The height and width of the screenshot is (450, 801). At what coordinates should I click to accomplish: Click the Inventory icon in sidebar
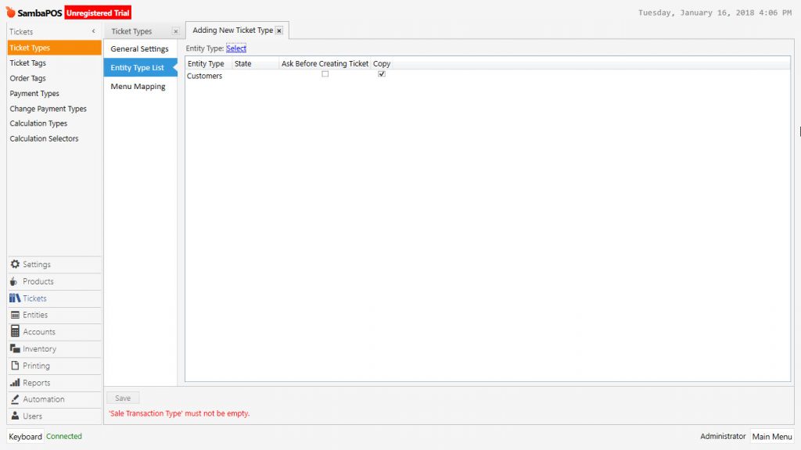tap(15, 348)
